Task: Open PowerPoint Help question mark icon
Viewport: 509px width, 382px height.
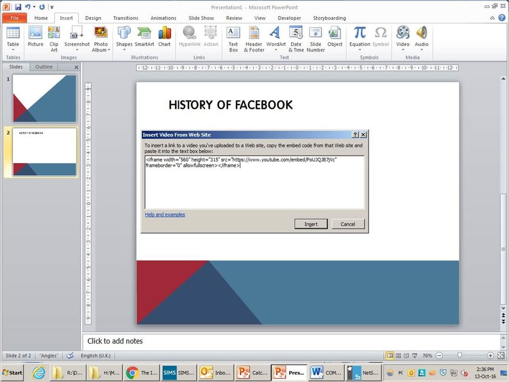Action: point(502,18)
